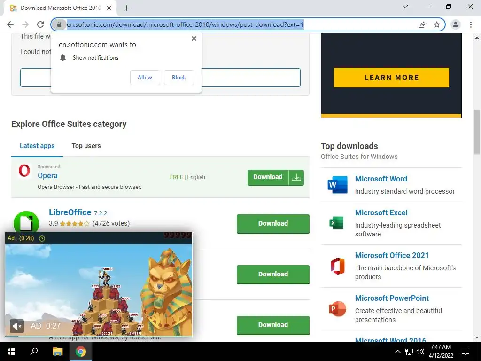Viewport: 481px width, 361px height.
Task: Open Chrome three-dot menu
Action: (471, 24)
